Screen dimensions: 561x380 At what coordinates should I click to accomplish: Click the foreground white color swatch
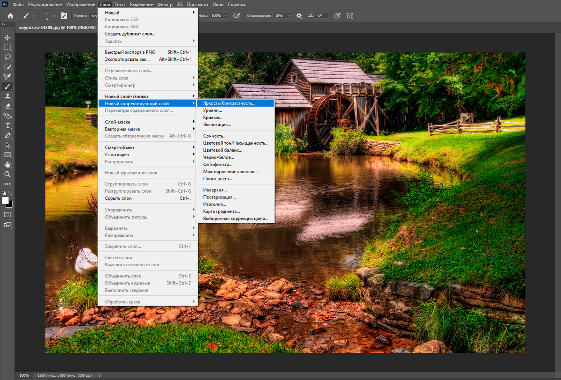[5, 200]
